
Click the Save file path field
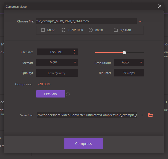(87, 115)
